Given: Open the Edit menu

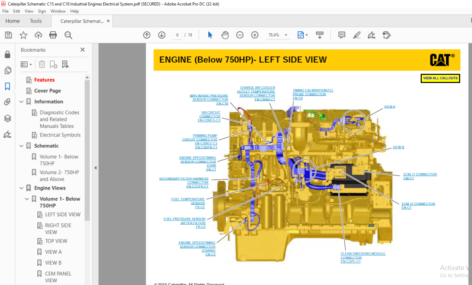Looking at the screenshot, I should click(x=17, y=11).
